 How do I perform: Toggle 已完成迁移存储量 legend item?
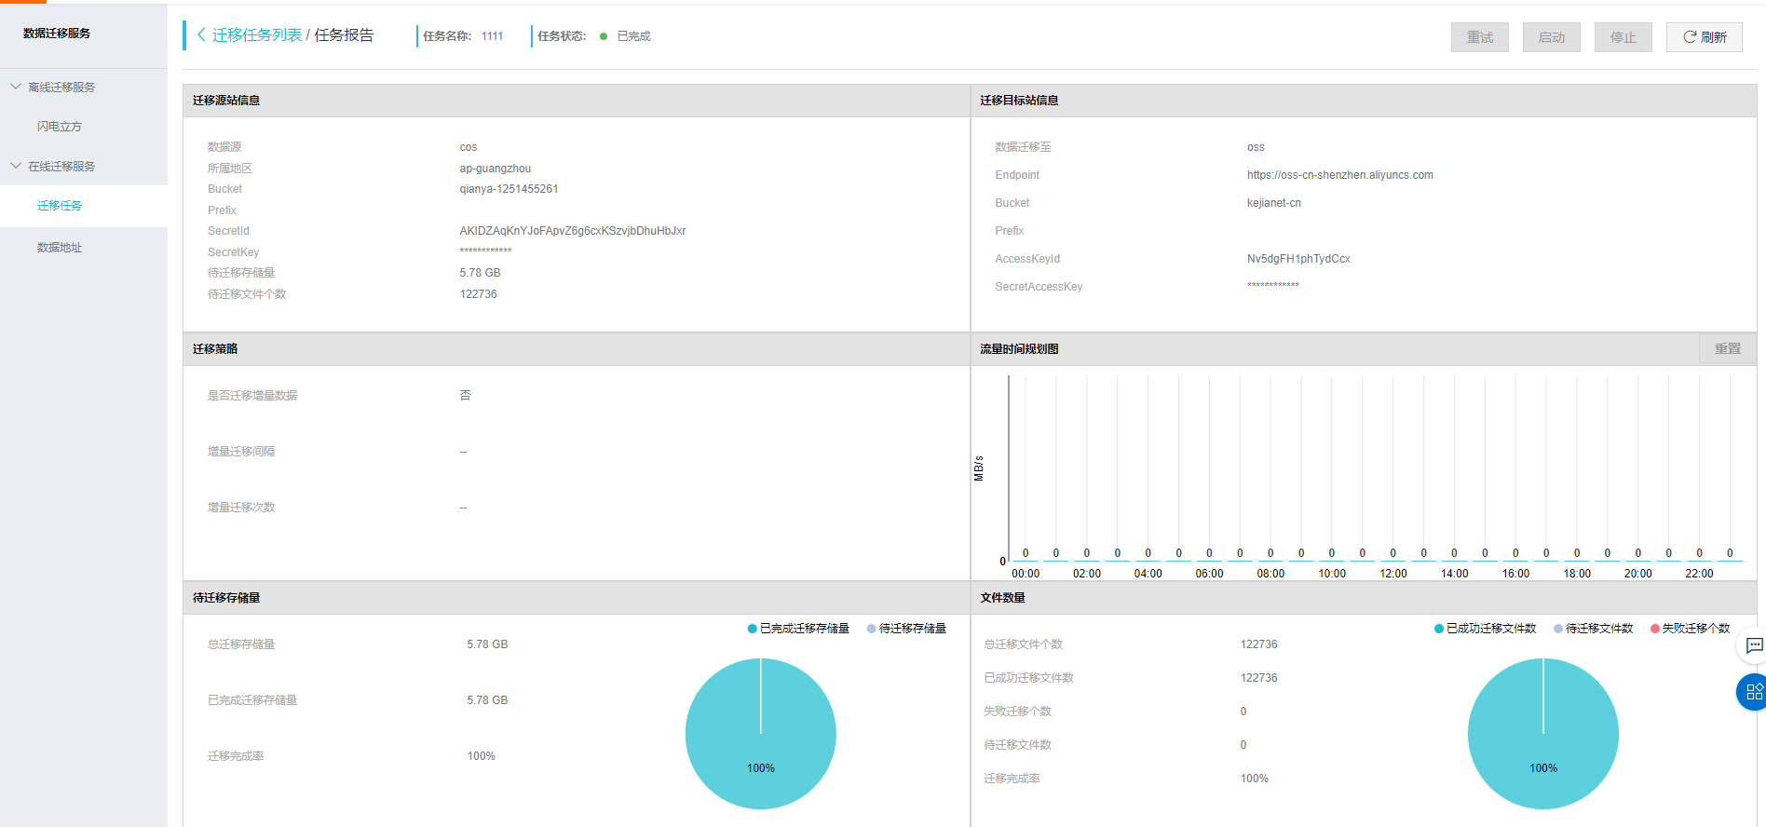coord(798,629)
